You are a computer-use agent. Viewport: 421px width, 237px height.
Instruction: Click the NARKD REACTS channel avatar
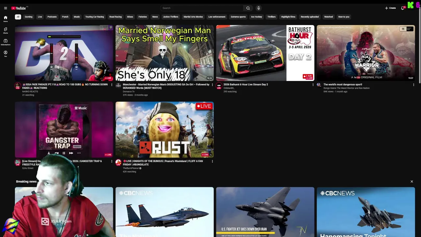point(18,86)
